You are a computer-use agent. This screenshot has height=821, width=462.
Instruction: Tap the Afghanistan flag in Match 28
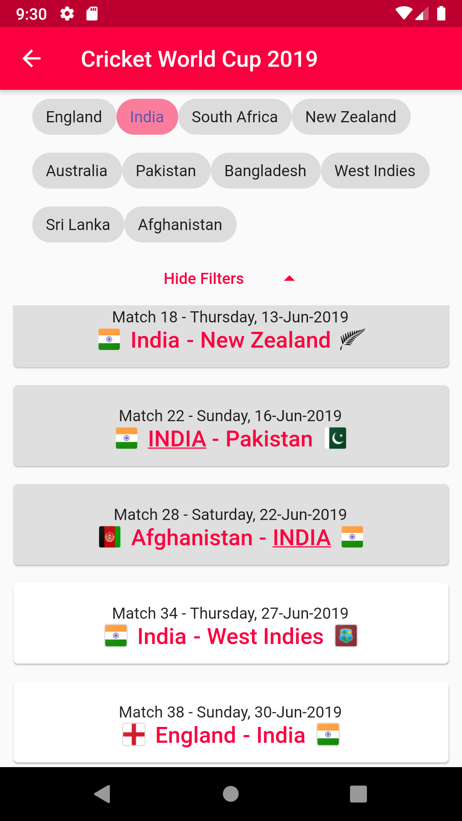point(110,537)
